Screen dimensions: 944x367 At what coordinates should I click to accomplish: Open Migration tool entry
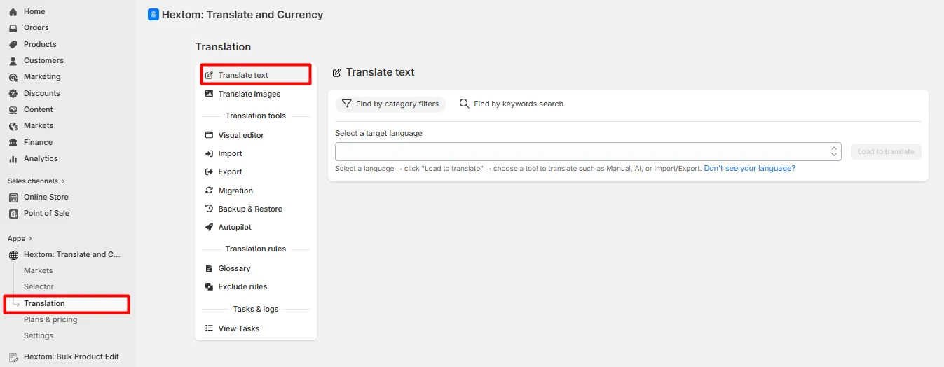[256, 191]
